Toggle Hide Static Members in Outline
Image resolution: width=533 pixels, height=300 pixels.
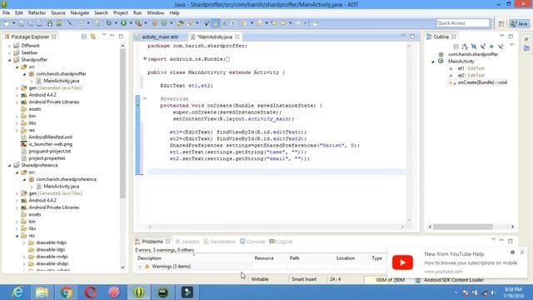click(483, 47)
